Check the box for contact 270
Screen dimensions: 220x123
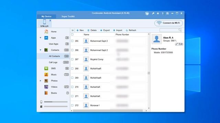click(72, 87)
